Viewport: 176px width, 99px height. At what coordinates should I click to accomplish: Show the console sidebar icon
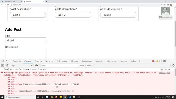click(2, 65)
